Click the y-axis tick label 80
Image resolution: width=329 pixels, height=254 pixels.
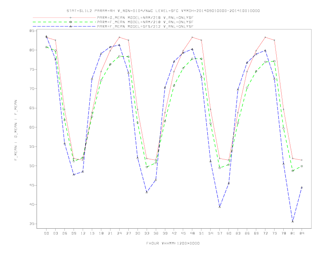coord(32,50)
